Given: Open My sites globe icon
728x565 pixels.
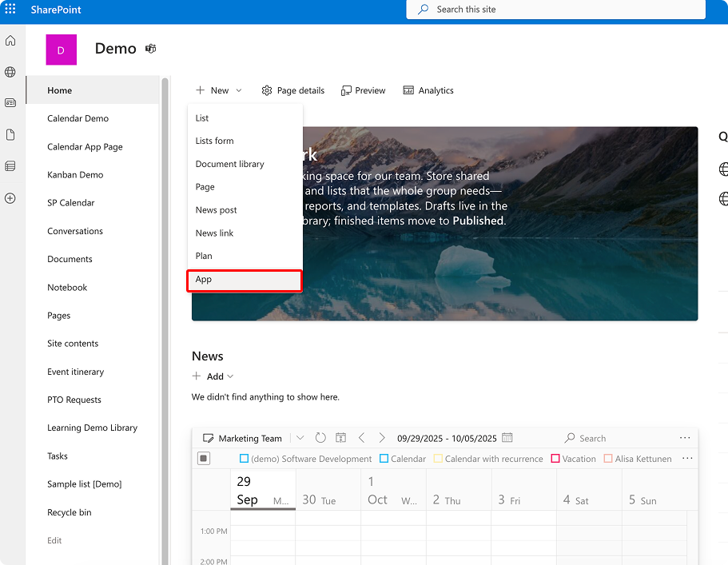Looking at the screenshot, I should [x=10, y=72].
